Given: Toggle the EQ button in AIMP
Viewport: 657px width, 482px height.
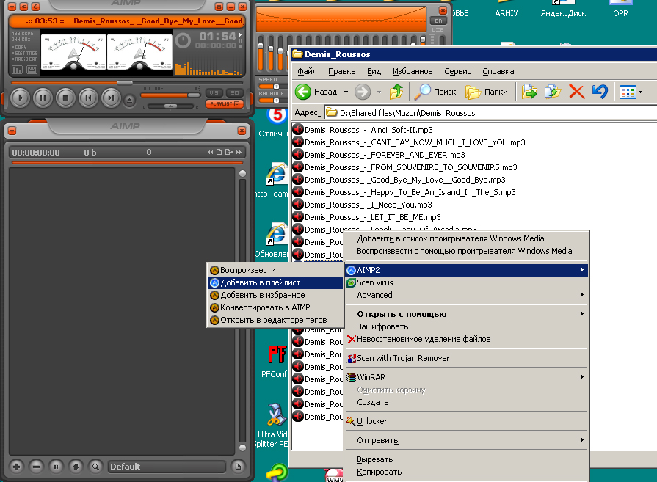Looking at the screenshot, I should 235,92.
